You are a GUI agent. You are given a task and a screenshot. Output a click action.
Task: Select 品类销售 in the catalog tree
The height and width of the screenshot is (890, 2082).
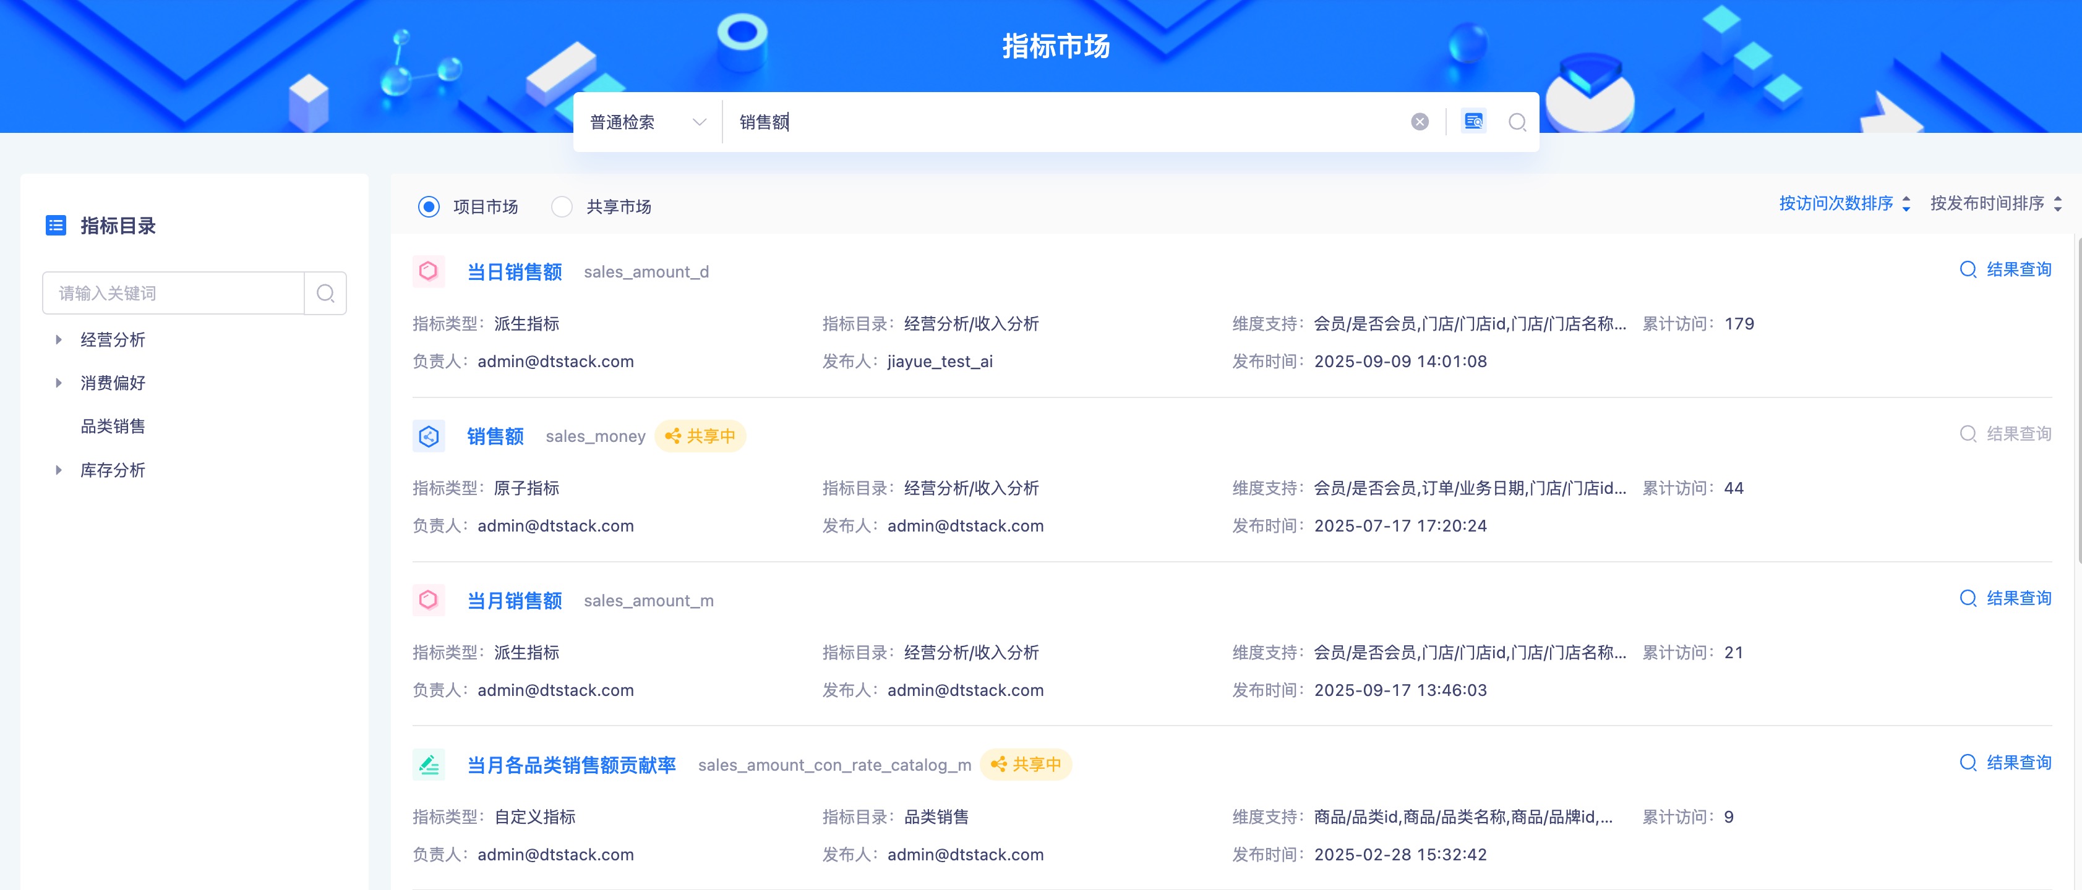(113, 426)
